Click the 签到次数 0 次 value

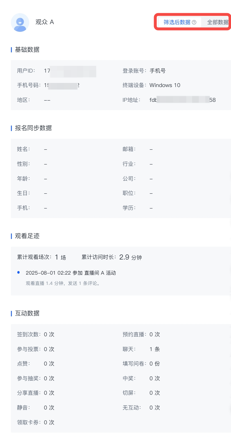[x=49, y=334]
